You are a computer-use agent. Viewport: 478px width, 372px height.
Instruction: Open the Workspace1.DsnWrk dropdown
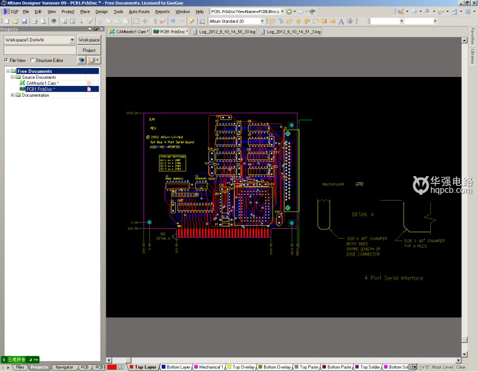point(72,40)
